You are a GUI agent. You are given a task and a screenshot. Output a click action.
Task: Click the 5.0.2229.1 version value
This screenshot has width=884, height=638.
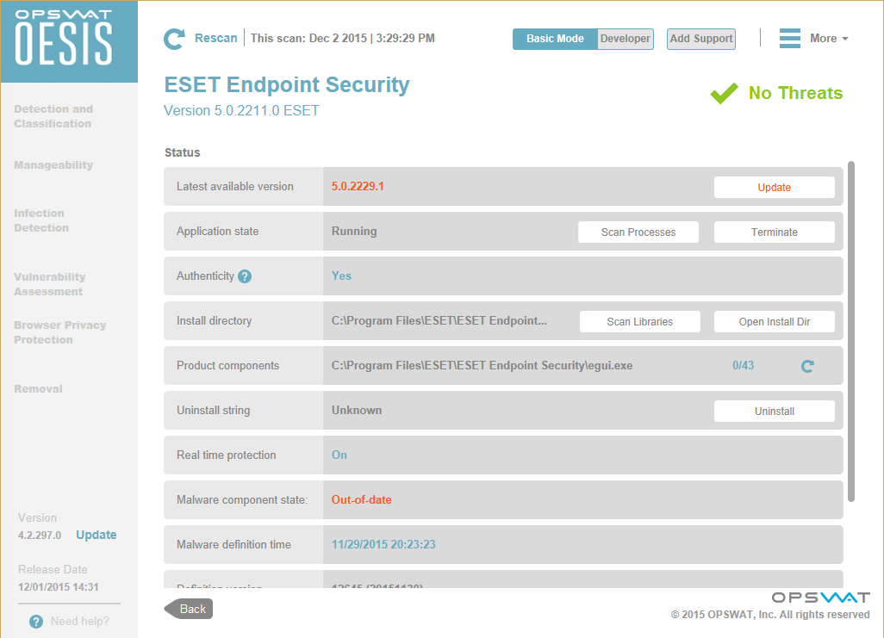pyautogui.click(x=358, y=187)
